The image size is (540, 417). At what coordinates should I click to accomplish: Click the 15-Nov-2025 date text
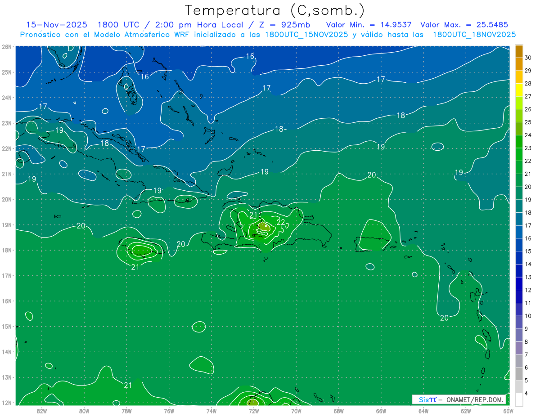56,25
